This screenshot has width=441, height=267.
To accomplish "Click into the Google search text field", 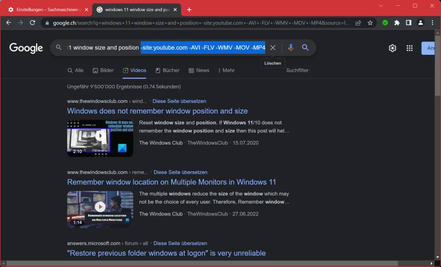I will tap(166, 48).
